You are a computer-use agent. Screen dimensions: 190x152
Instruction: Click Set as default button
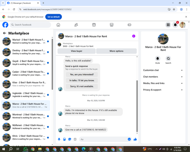(54, 17)
